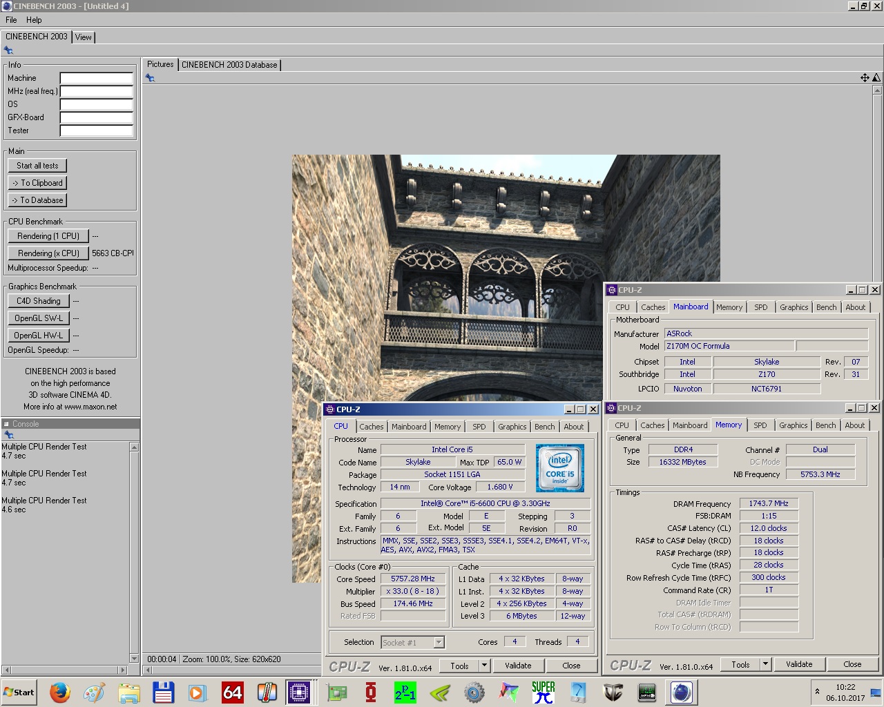Open the green 2P-1 Prime taskbar icon
Image resolution: width=884 pixels, height=707 pixels.
tap(405, 692)
